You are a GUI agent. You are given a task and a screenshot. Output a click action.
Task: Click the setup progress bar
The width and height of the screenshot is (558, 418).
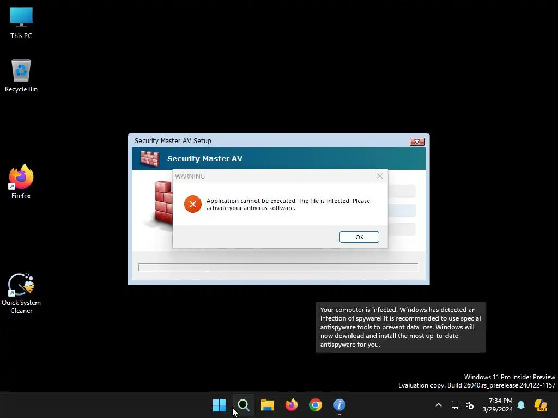pos(278,267)
